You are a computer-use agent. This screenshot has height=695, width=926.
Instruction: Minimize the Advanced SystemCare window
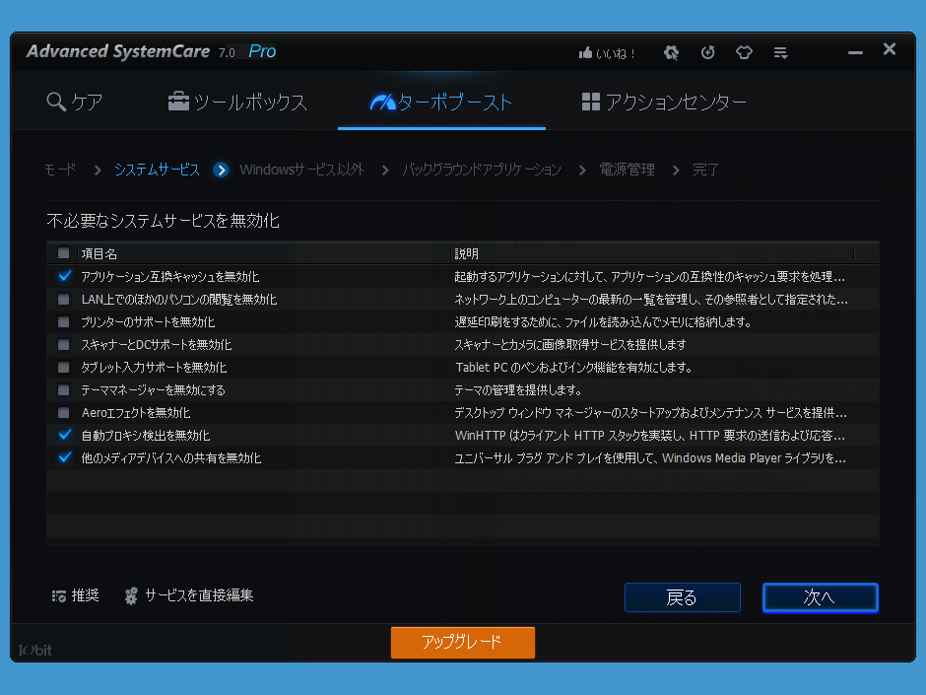pyautogui.click(x=855, y=53)
